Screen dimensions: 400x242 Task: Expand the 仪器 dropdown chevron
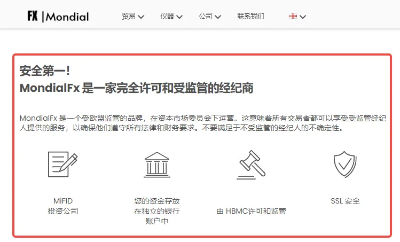(179, 17)
